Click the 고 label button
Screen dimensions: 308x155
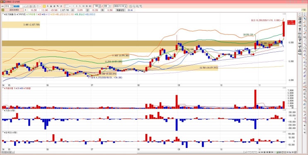tap(87, 10)
